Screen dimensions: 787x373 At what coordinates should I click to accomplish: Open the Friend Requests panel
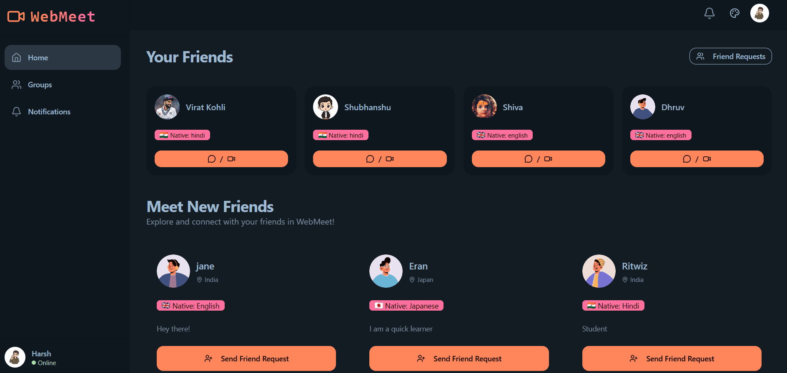[730, 56]
